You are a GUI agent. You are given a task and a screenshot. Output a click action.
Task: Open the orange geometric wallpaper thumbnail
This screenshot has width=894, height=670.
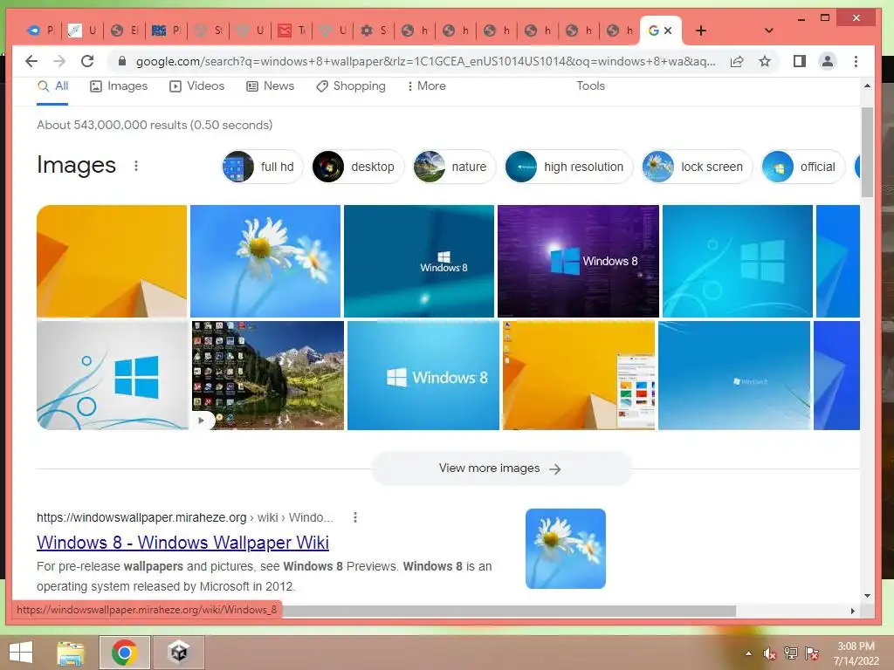tap(112, 261)
